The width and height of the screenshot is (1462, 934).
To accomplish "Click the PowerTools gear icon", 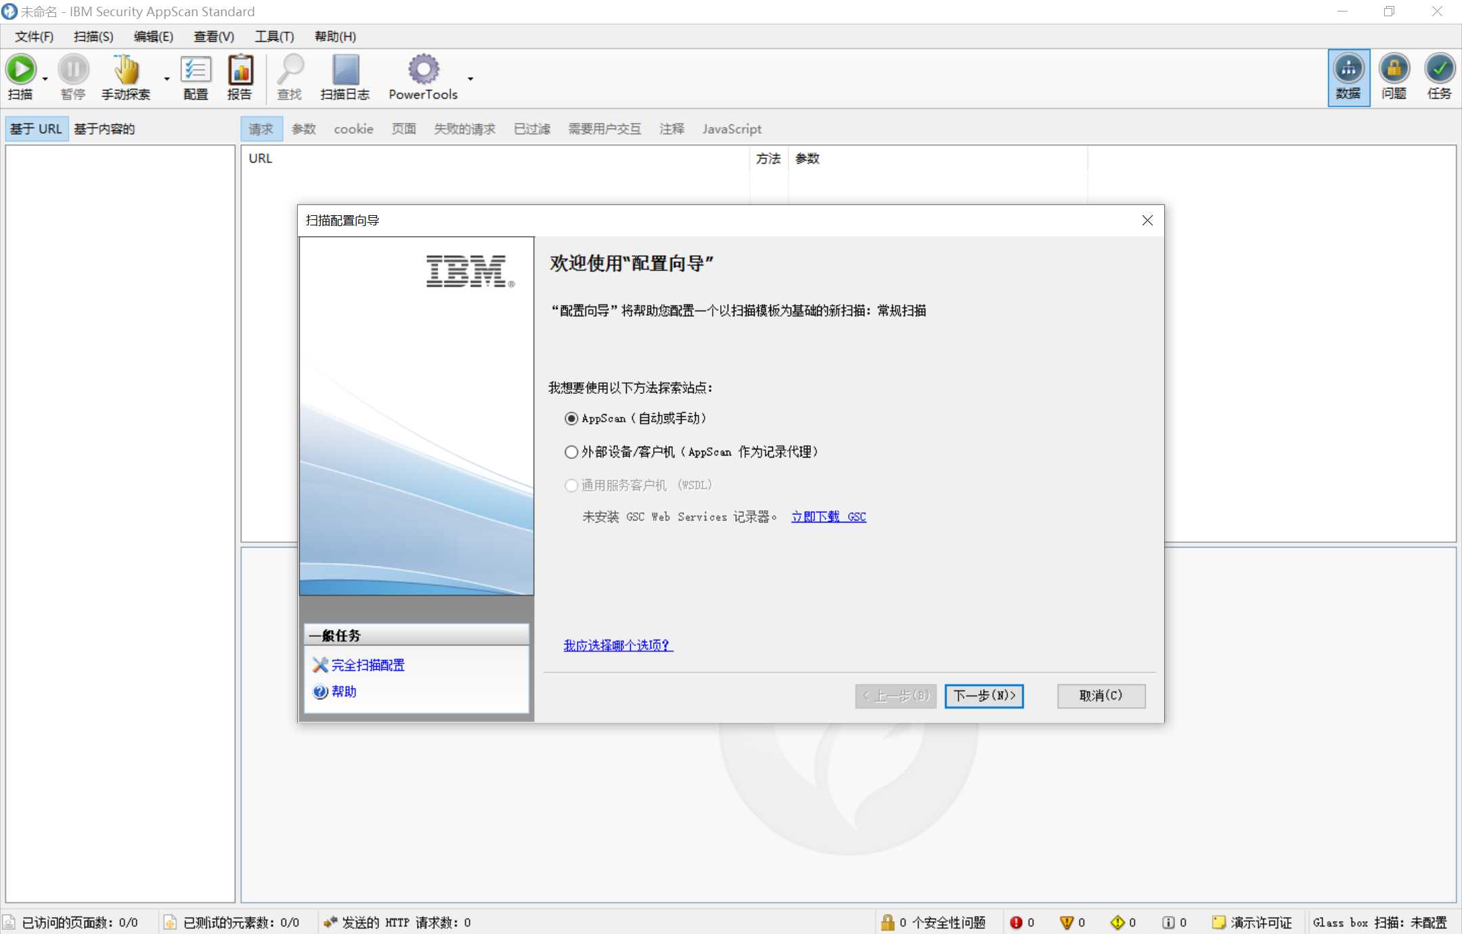I will (424, 69).
